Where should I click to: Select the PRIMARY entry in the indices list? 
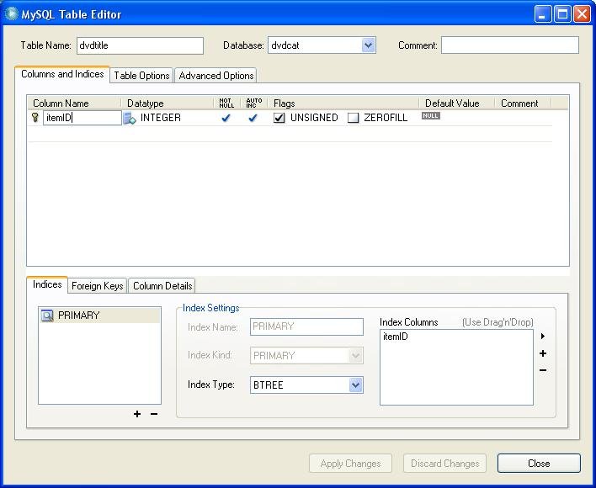[x=99, y=316]
